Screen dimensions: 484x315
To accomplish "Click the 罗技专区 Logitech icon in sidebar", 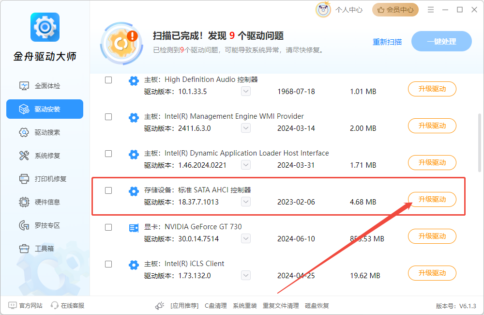I will (24, 225).
